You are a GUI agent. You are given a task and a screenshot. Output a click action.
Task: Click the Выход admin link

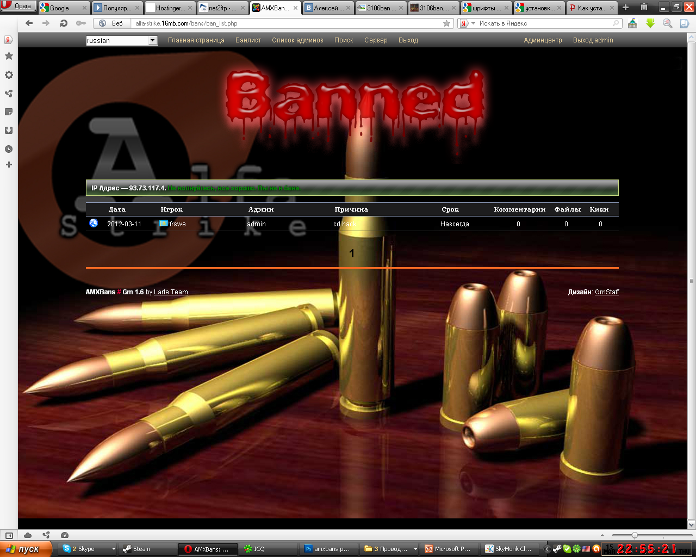(593, 40)
